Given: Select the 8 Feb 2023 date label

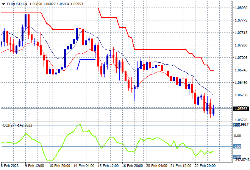Looking at the screenshot, I should click(x=10, y=166).
